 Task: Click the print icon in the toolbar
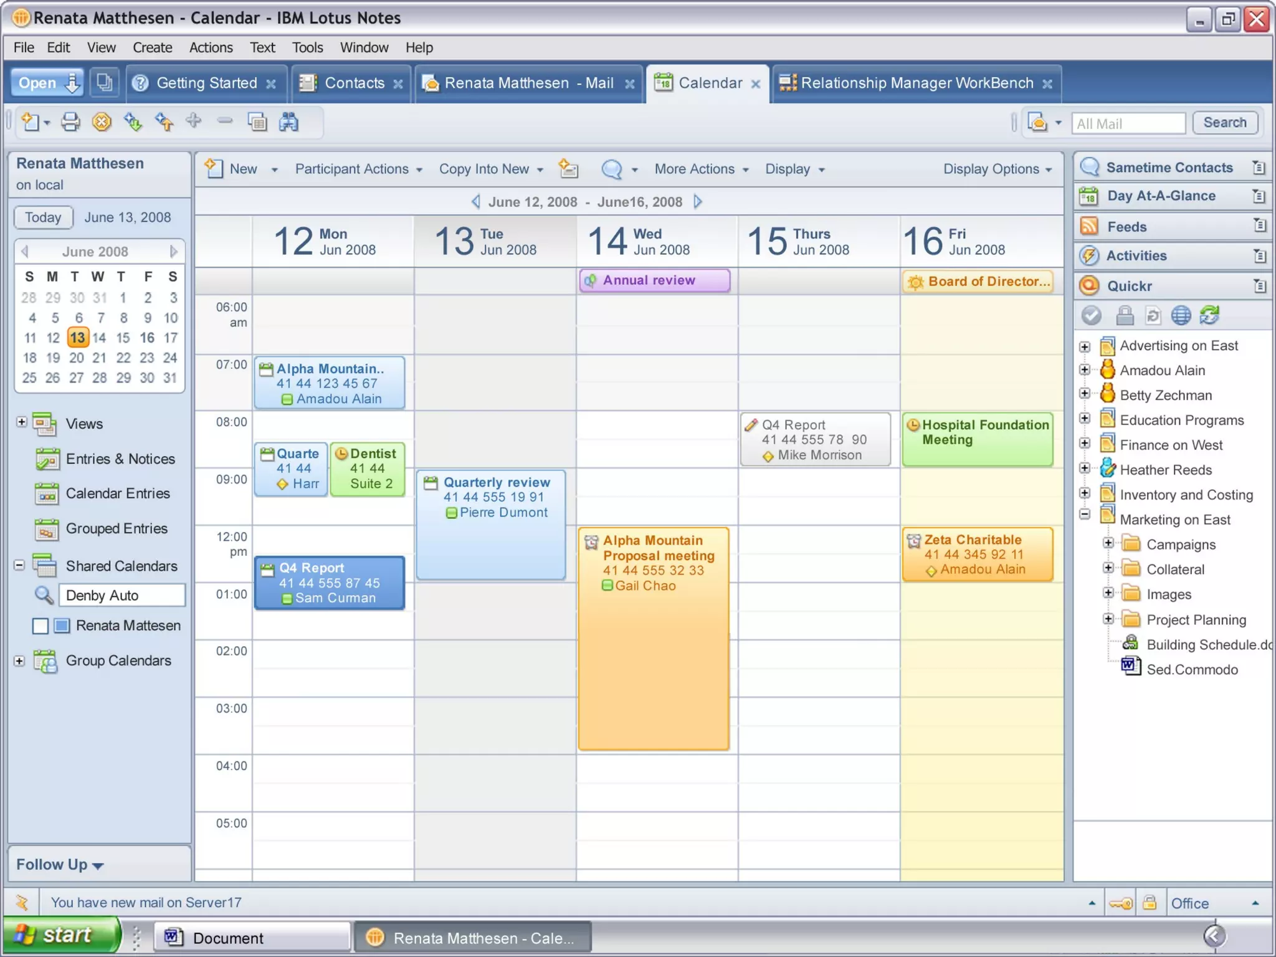pyautogui.click(x=70, y=121)
